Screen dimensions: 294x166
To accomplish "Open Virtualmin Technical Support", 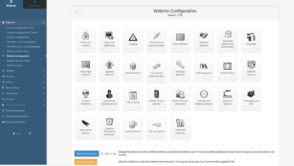I will (21, 42).
